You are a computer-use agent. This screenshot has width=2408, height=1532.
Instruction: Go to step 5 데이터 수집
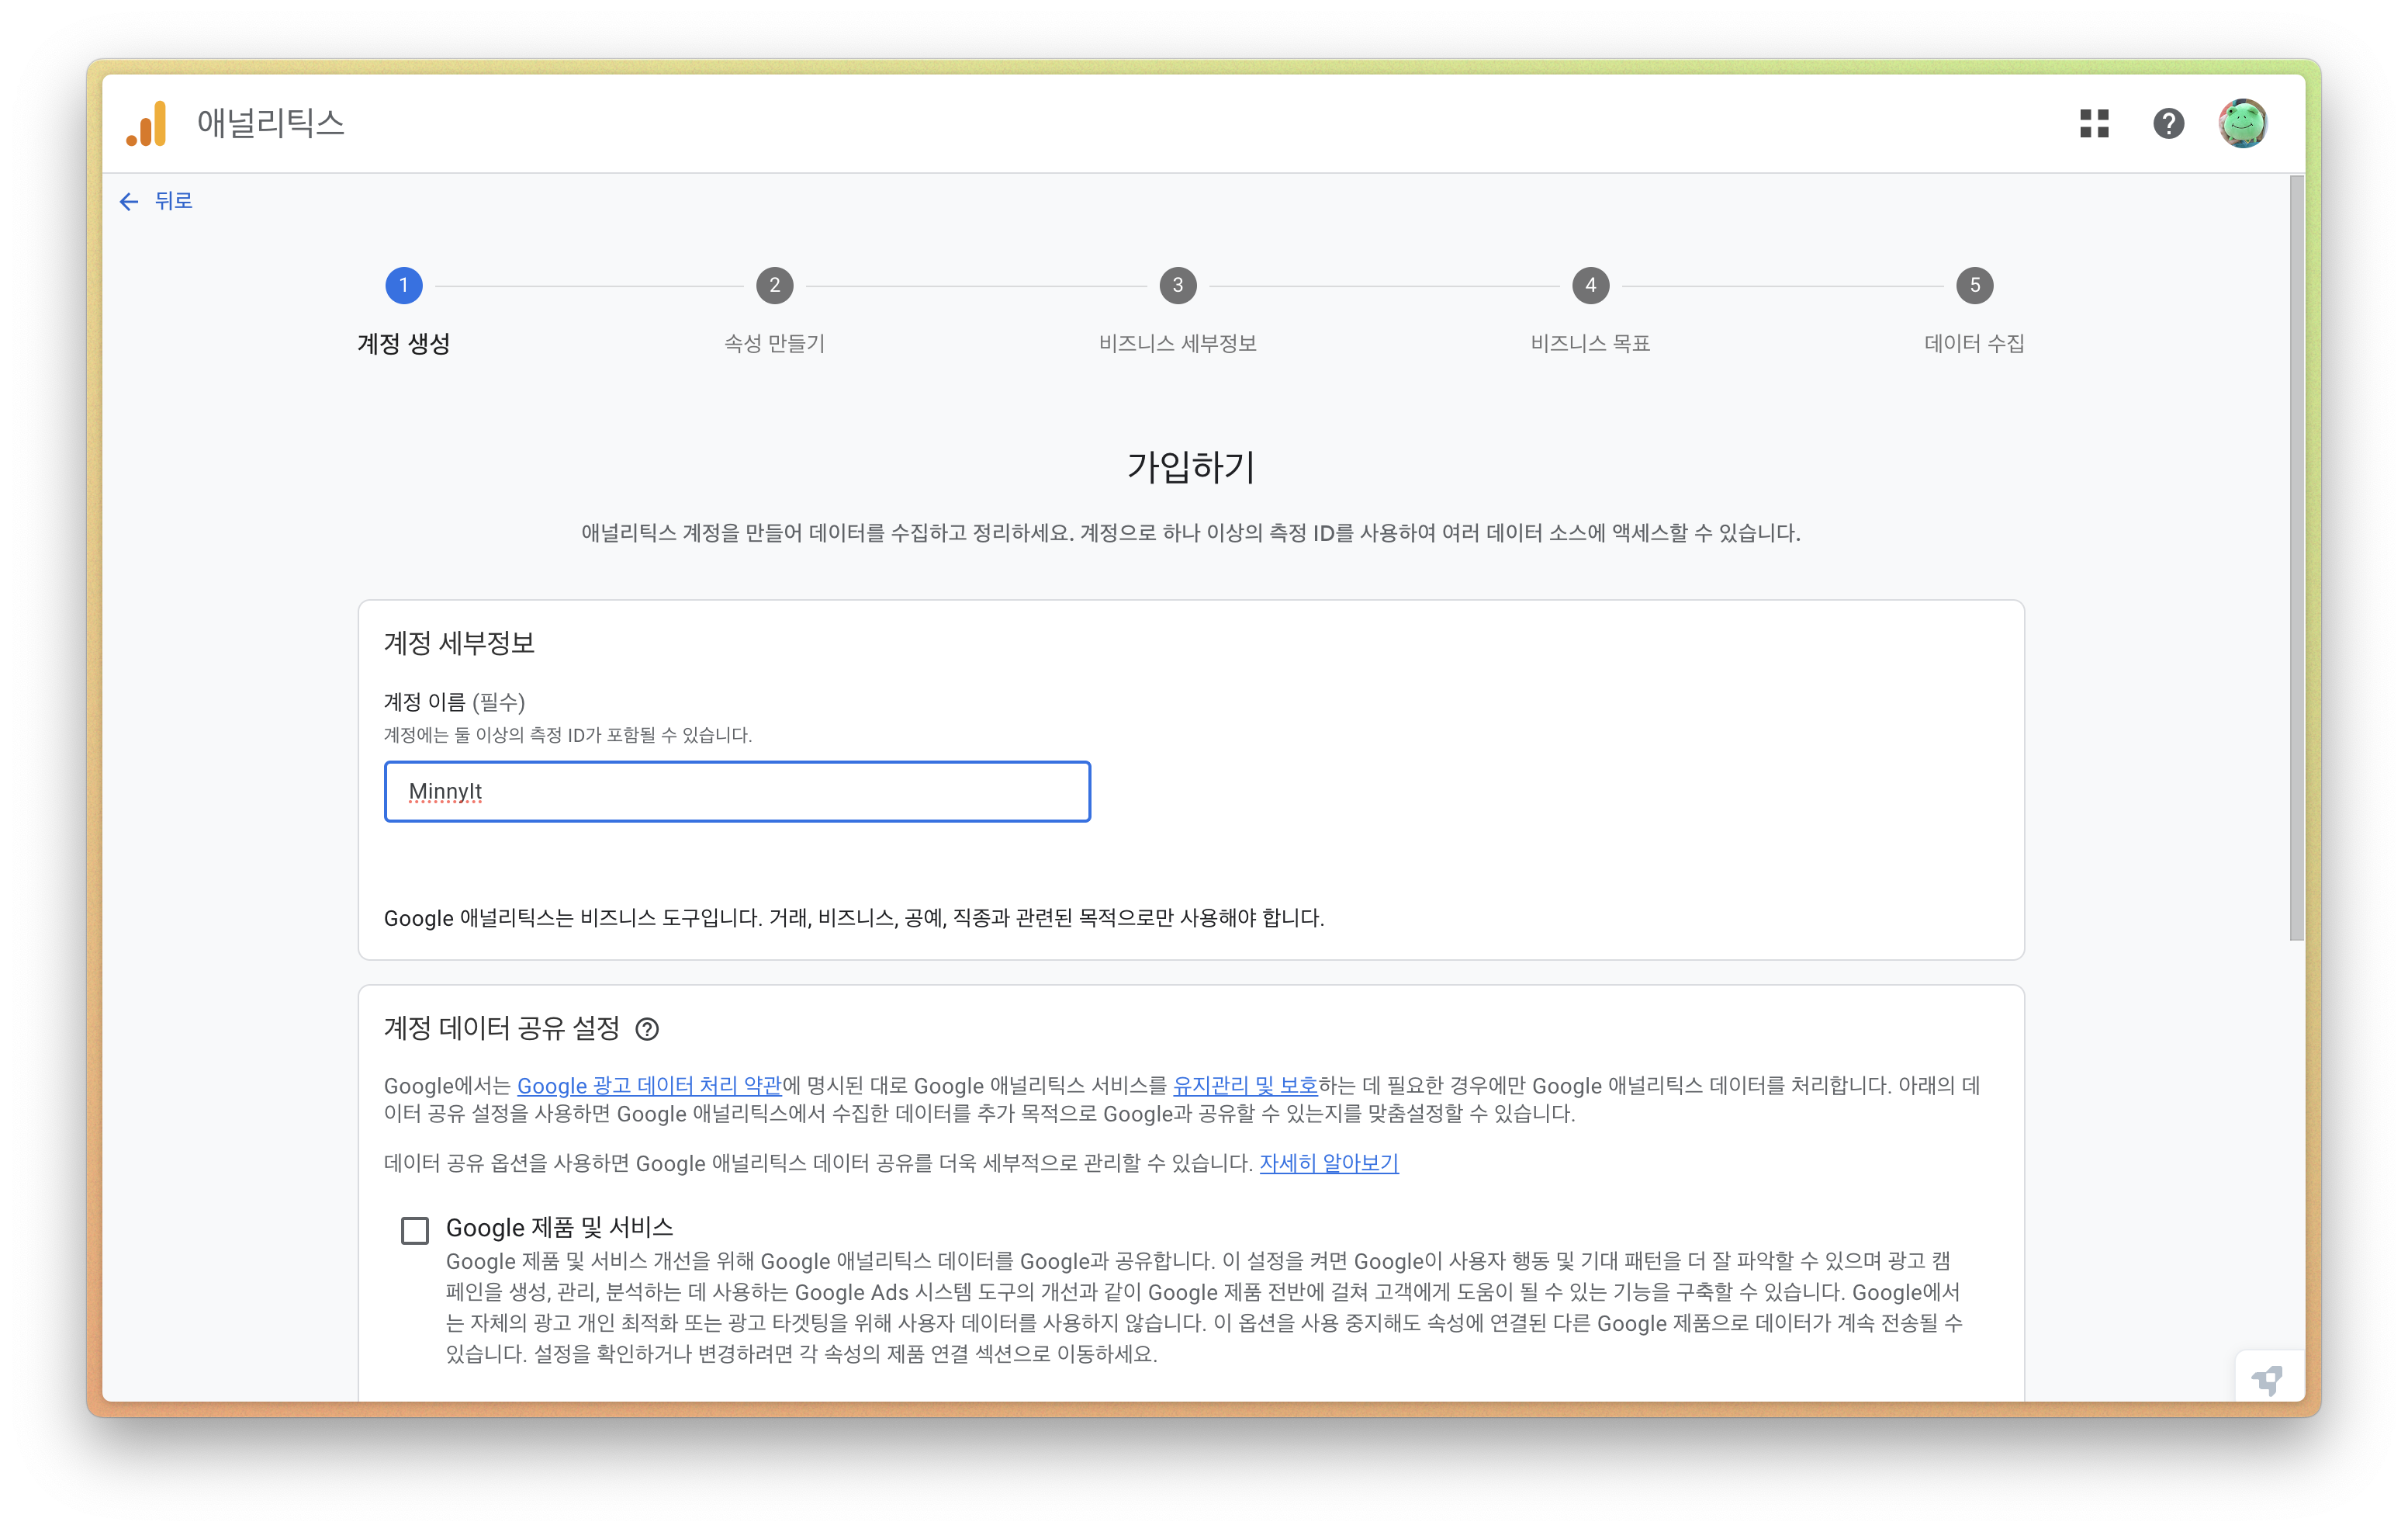click(1974, 285)
